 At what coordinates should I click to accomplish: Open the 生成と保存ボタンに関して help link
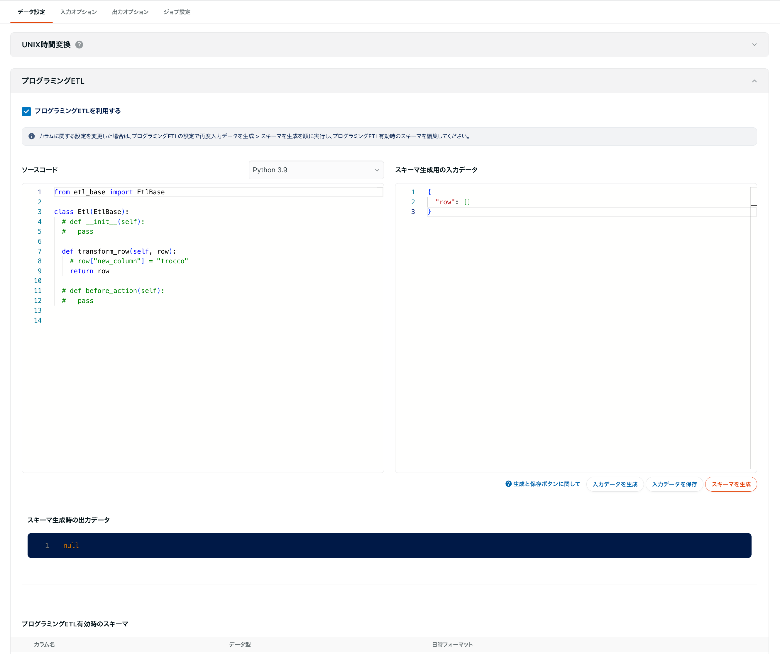pyautogui.click(x=546, y=484)
